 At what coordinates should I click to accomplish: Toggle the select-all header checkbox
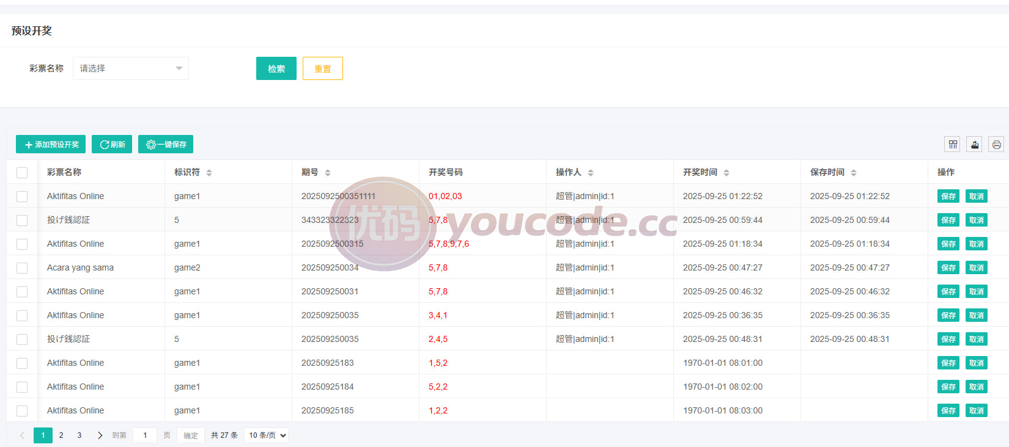pyautogui.click(x=22, y=173)
